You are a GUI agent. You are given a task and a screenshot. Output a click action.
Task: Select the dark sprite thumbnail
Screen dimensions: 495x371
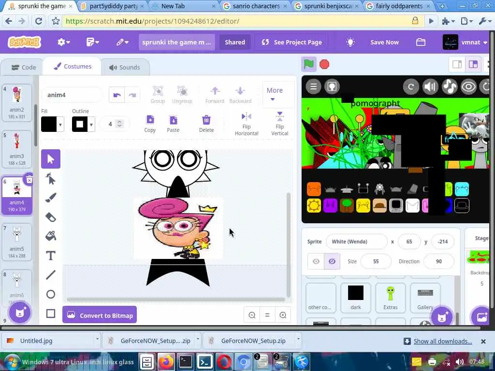tap(355, 298)
